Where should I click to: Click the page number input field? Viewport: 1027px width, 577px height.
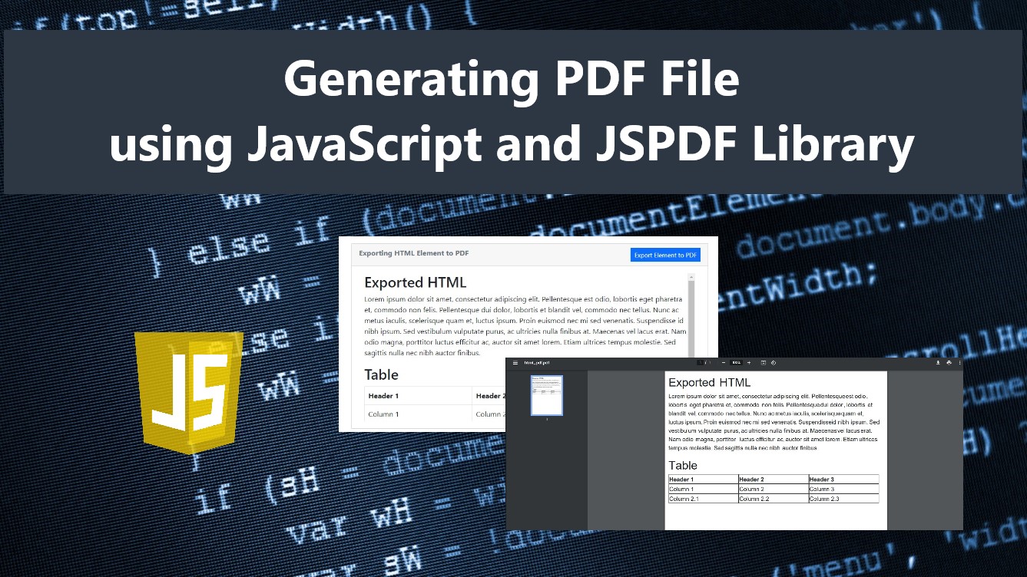click(699, 362)
